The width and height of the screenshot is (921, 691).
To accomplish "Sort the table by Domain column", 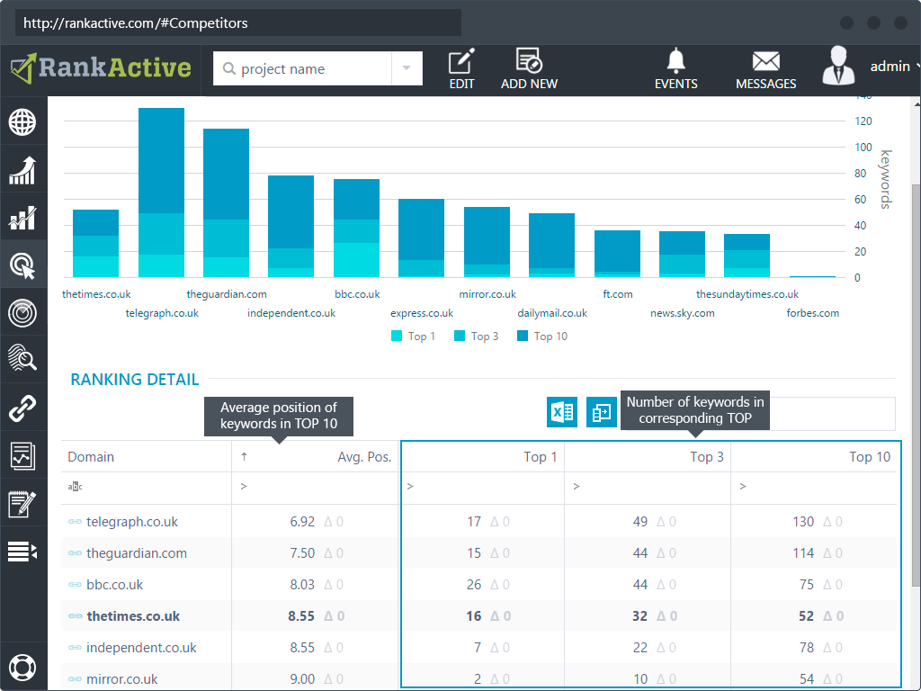I will [91, 457].
